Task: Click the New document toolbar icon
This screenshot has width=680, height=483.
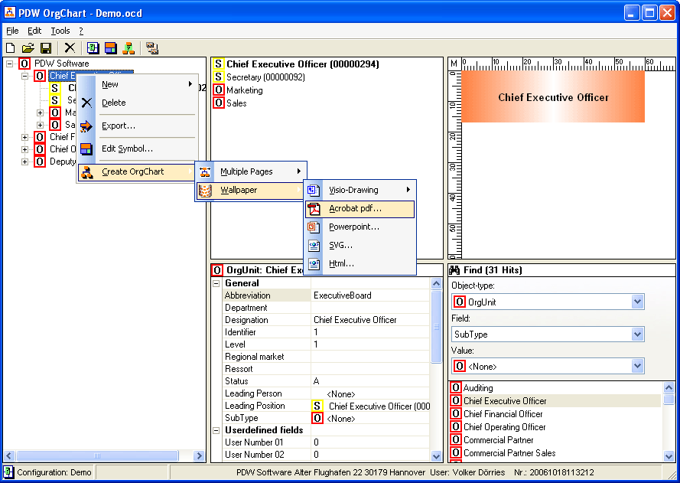Action: coord(10,48)
